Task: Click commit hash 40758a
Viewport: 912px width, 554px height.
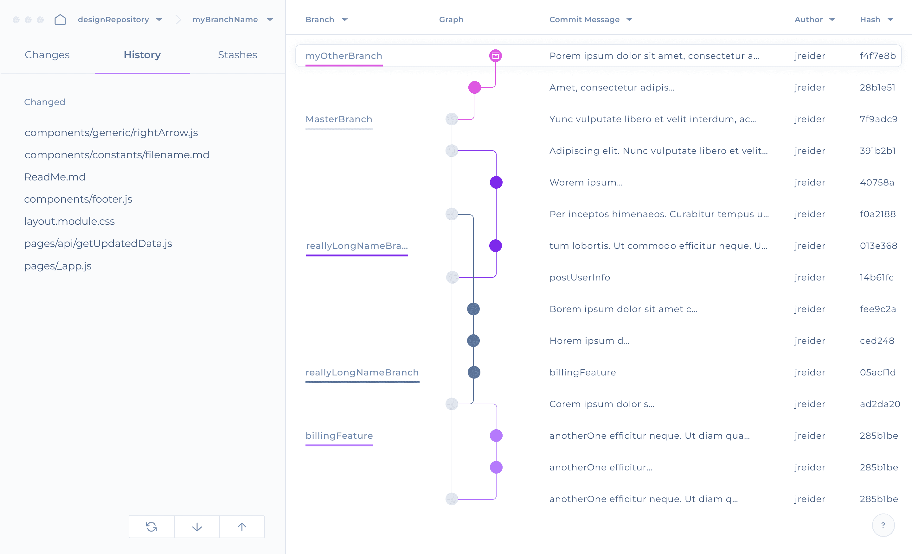Action: [x=877, y=182]
